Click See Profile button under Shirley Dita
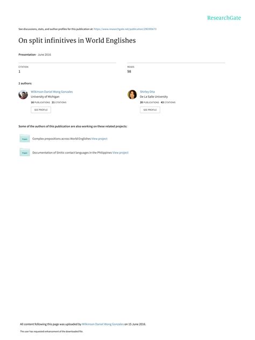The height and width of the screenshot is (340, 255). 150,110
